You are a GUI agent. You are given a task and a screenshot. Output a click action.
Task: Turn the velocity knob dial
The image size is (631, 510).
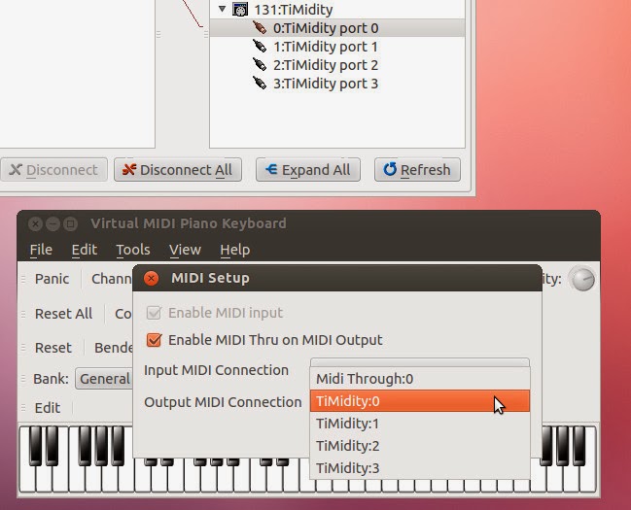pyautogui.click(x=582, y=279)
